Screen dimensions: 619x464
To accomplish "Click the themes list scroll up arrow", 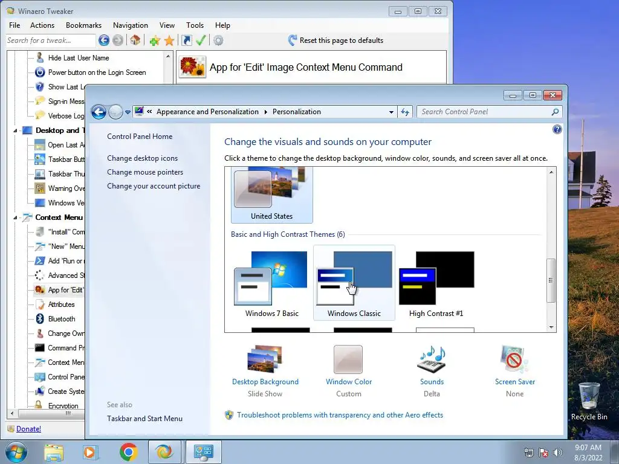I will (551, 172).
